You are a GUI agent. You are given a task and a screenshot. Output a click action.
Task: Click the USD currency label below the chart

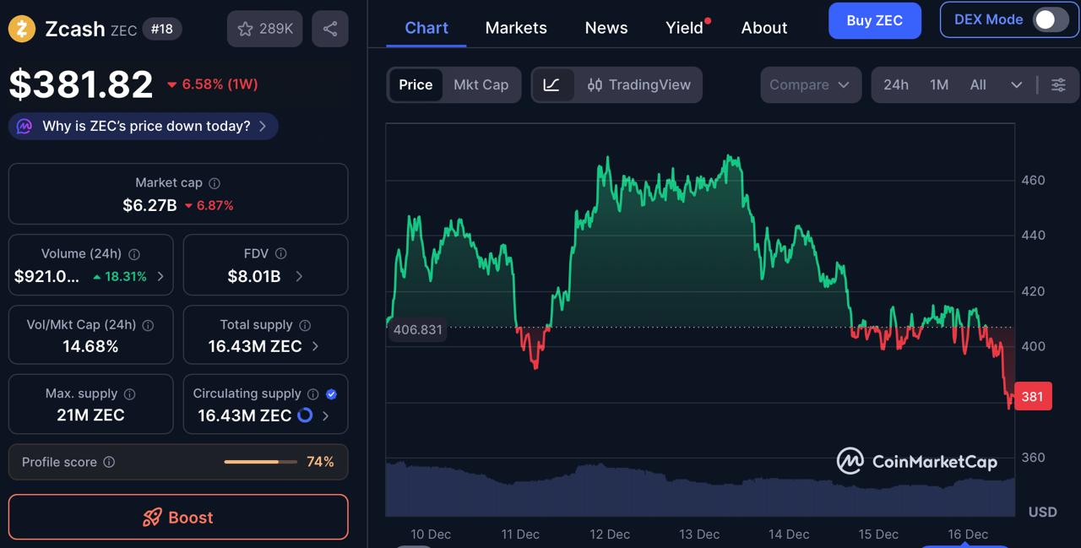(1042, 512)
